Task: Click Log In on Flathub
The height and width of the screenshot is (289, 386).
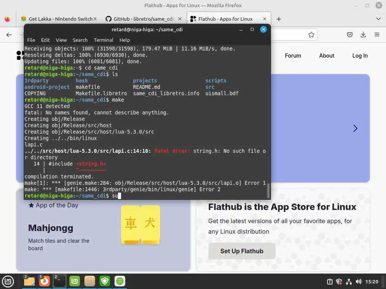Action: point(360,56)
